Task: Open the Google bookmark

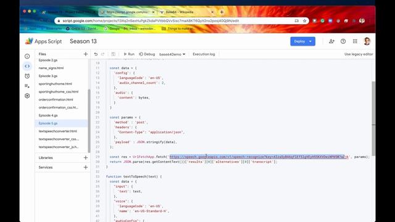Action: (112, 29)
